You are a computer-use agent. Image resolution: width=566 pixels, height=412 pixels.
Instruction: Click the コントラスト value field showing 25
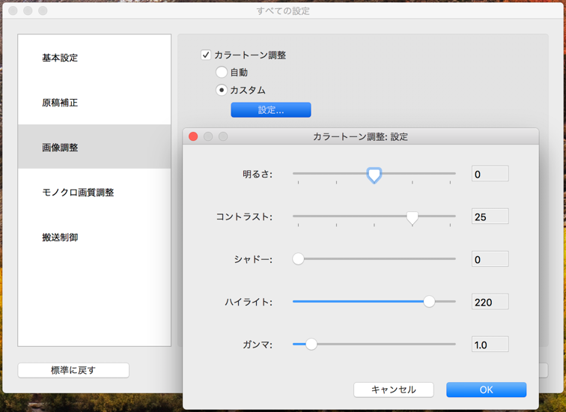[x=490, y=216]
